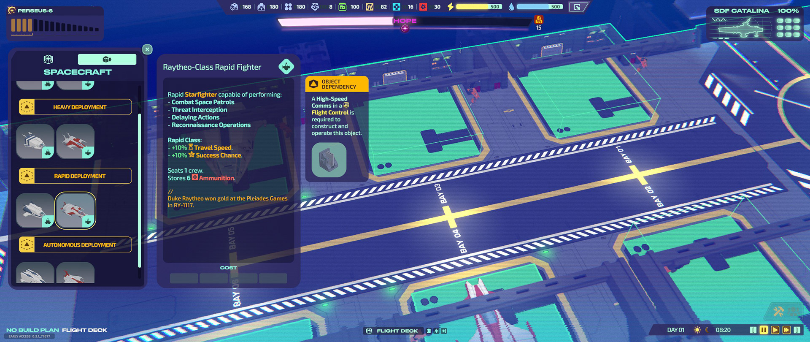Choose the white rapid deployment ship
Screen dimensions: 810x342
35,210
